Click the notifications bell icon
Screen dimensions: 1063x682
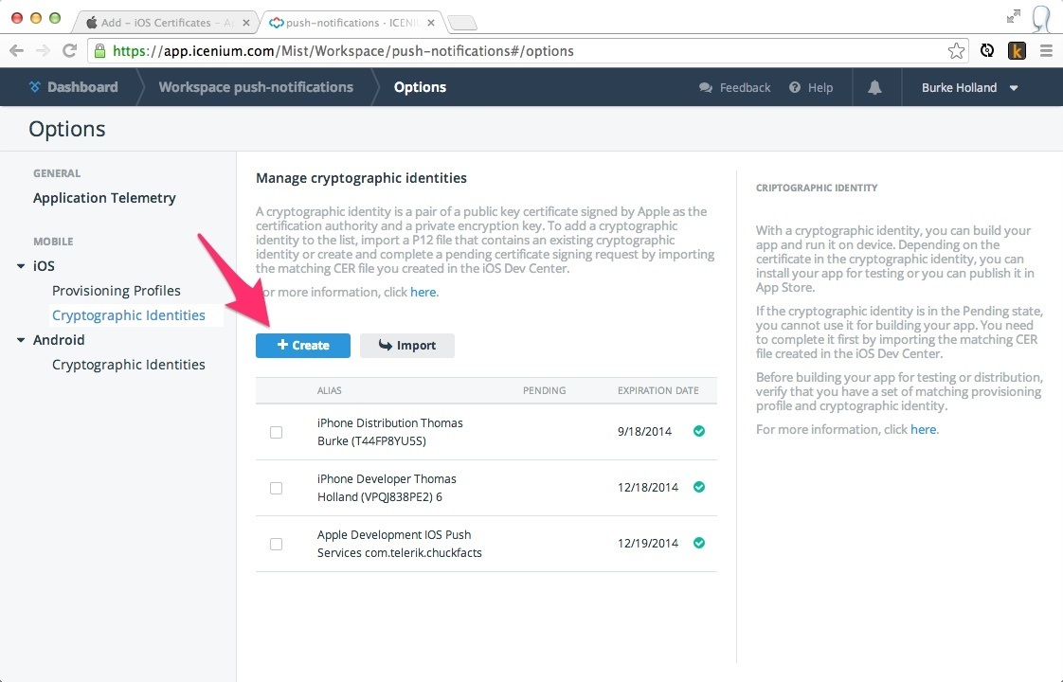click(x=874, y=87)
